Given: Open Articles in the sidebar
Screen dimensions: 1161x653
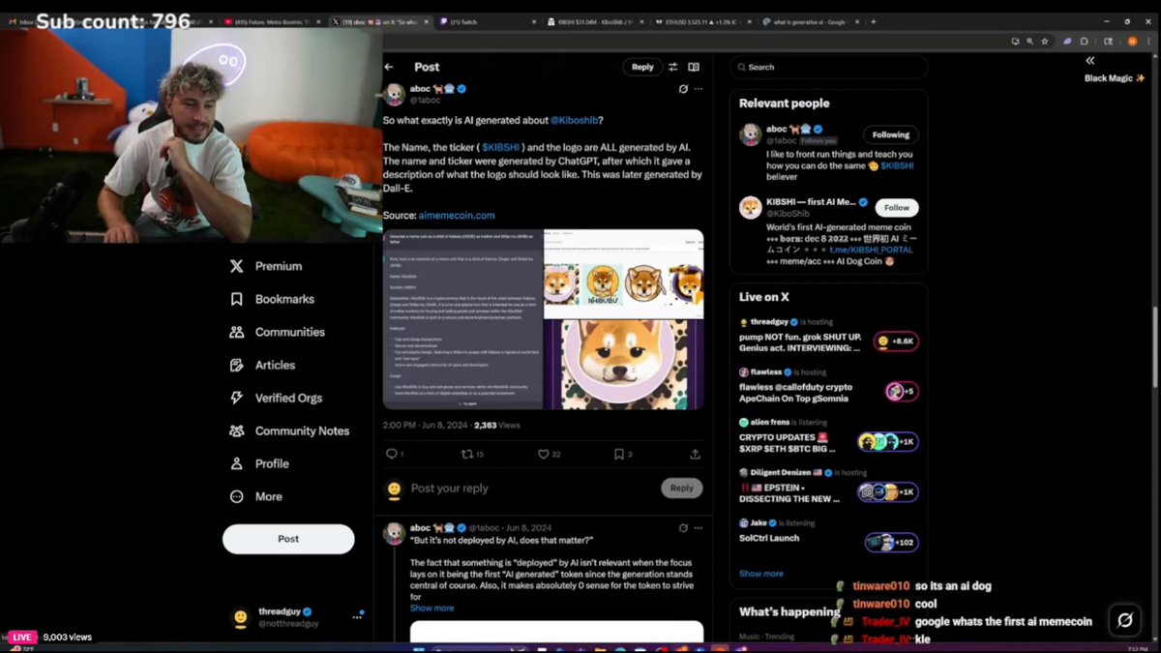Looking at the screenshot, I should coord(262,365).
